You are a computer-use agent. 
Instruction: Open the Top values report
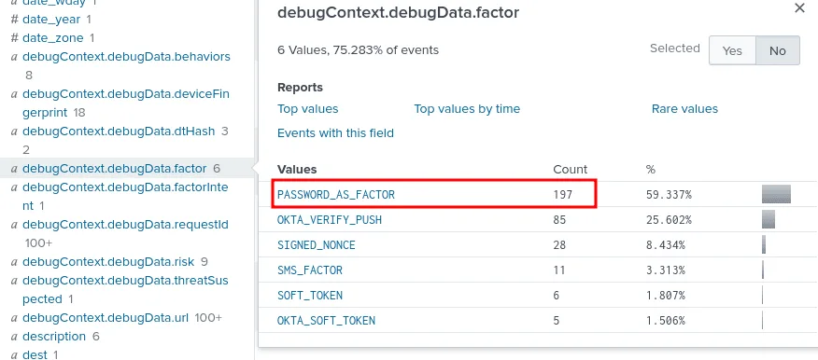(308, 109)
